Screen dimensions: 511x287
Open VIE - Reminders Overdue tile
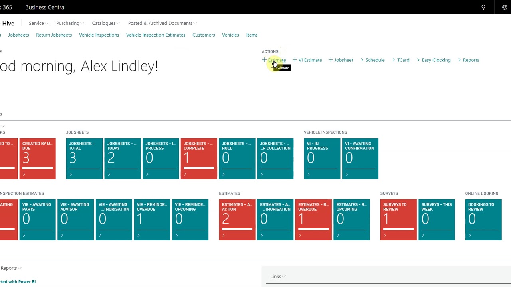click(152, 220)
